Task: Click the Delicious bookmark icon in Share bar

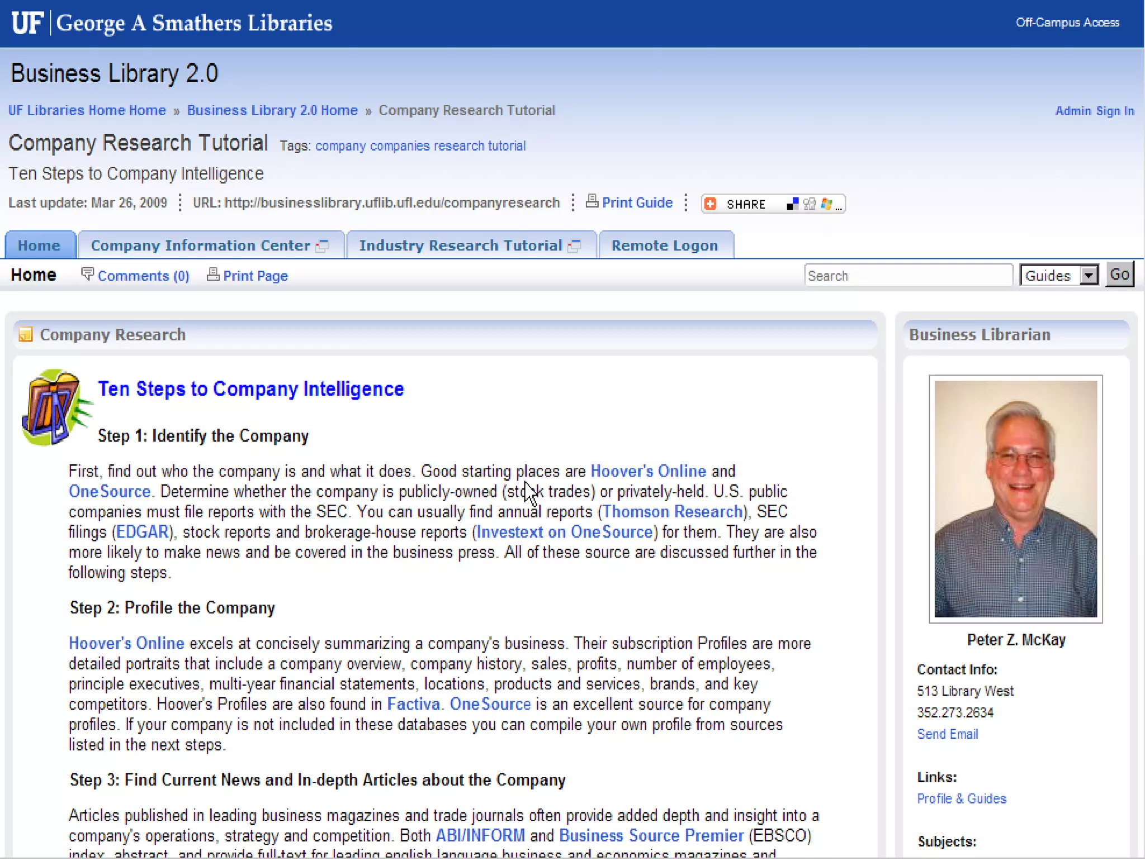Action: [x=792, y=204]
